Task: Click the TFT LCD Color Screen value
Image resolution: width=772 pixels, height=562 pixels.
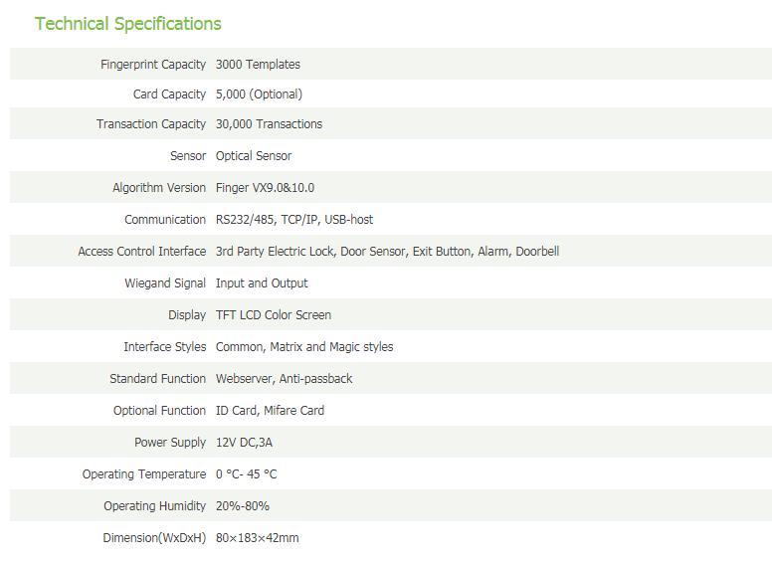Action: 274,315
